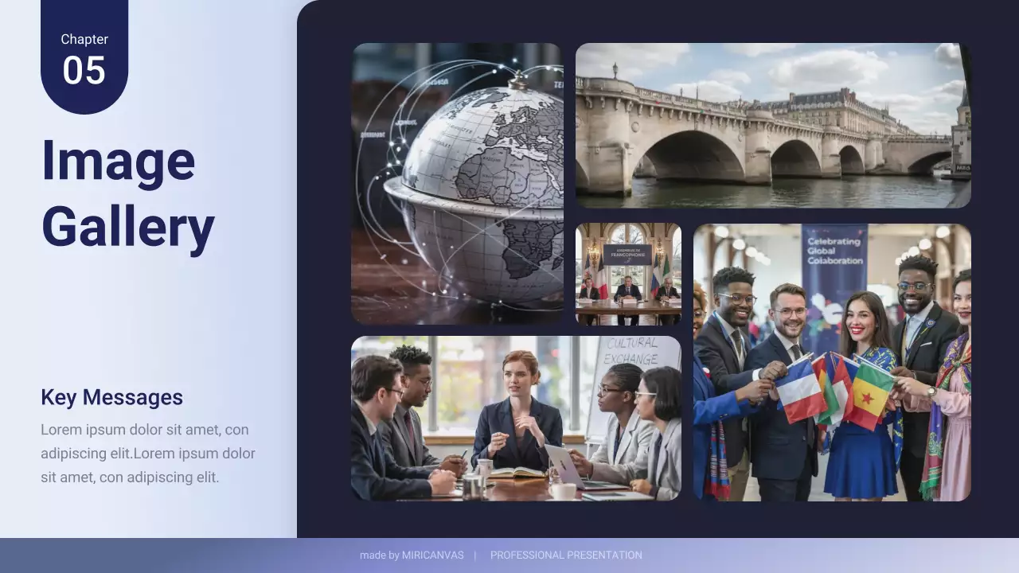1019x573 pixels.
Task: Select the world globe photo thumbnail
Action: click(x=458, y=183)
